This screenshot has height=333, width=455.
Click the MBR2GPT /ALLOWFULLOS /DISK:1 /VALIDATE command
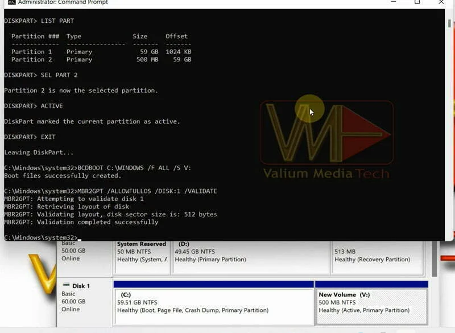(x=110, y=191)
